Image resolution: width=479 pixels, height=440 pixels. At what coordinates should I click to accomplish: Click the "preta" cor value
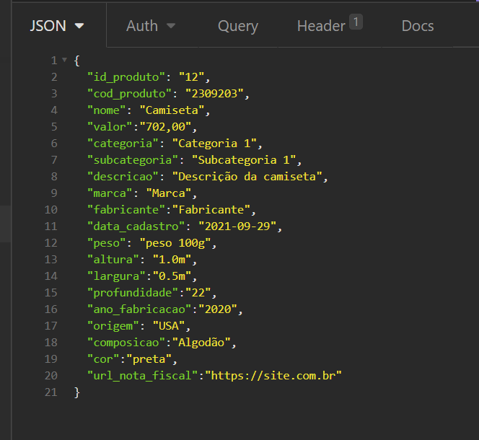click(149, 359)
